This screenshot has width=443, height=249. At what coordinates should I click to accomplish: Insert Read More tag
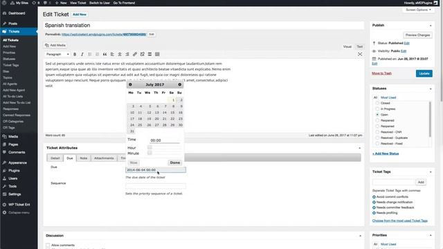[x=150, y=54]
